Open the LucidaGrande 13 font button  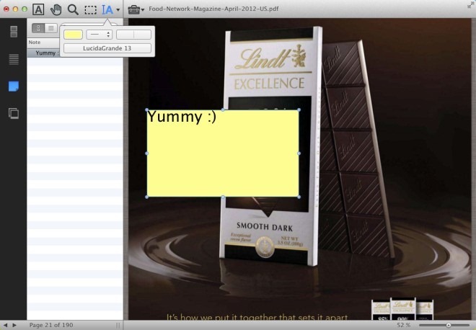[107, 48]
